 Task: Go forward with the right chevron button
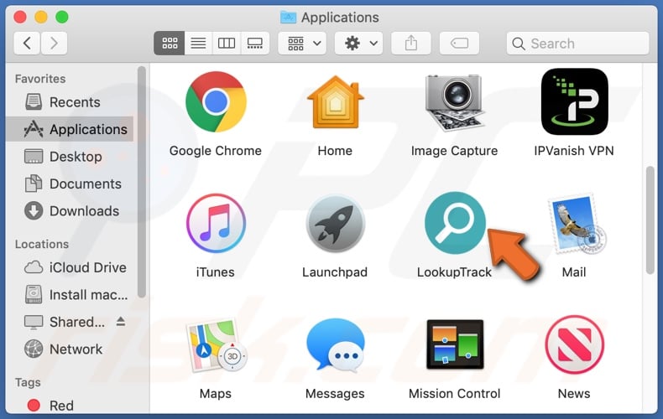point(54,43)
